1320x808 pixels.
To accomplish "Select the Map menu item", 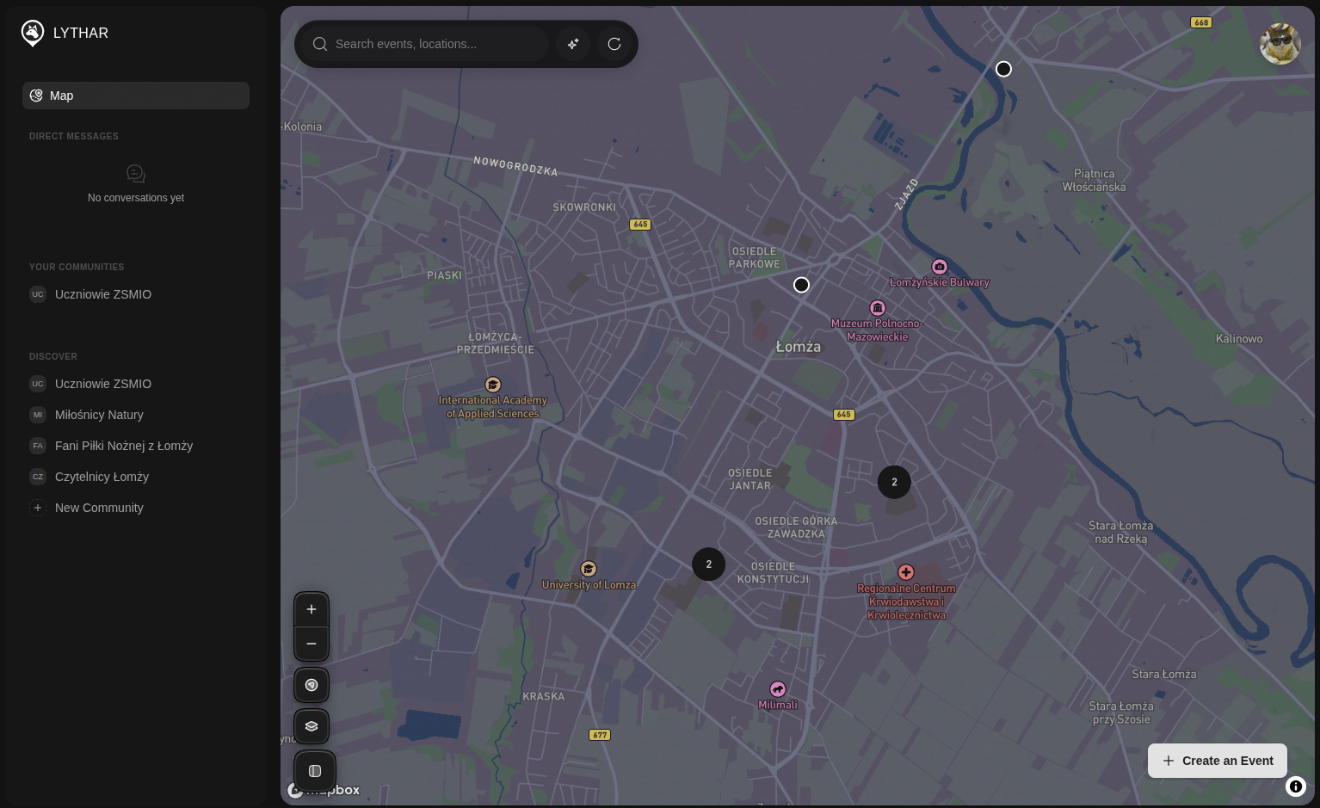I will (x=136, y=96).
